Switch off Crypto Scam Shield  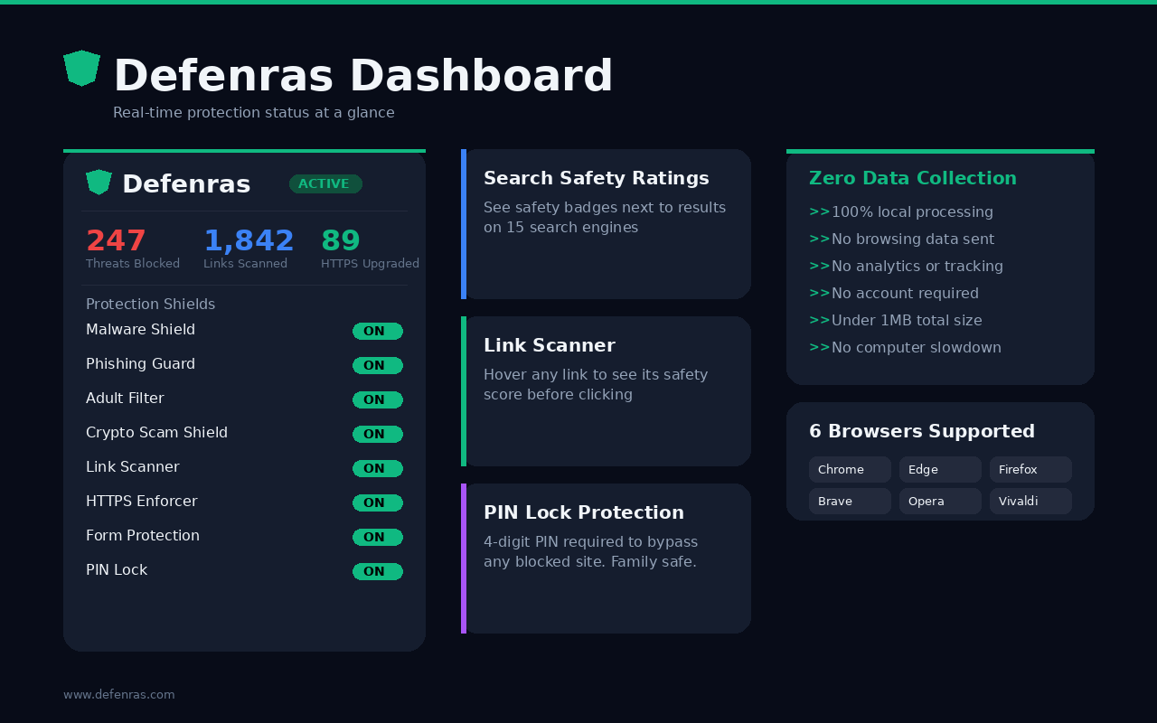point(378,434)
